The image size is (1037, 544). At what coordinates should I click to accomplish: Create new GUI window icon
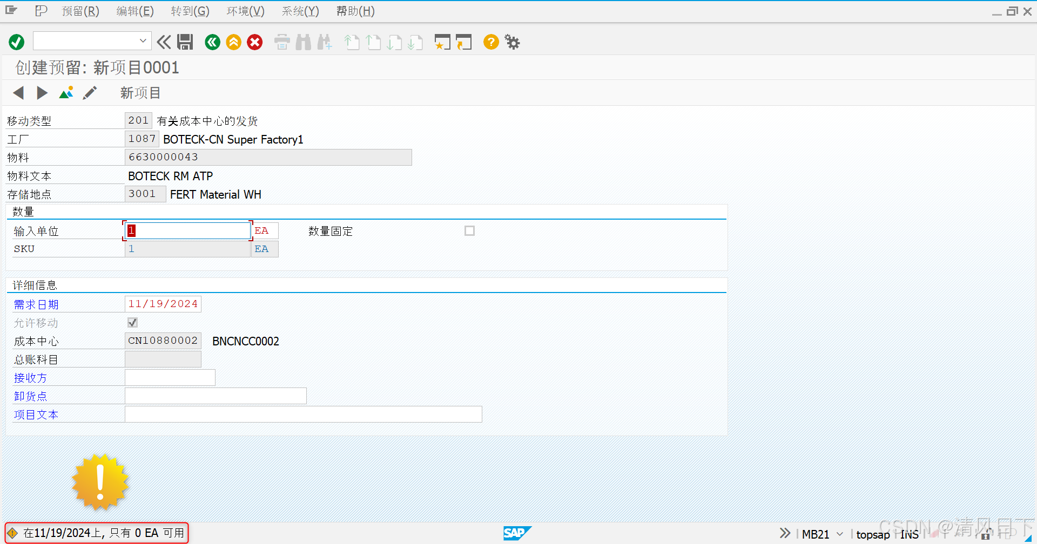coord(442,42)
